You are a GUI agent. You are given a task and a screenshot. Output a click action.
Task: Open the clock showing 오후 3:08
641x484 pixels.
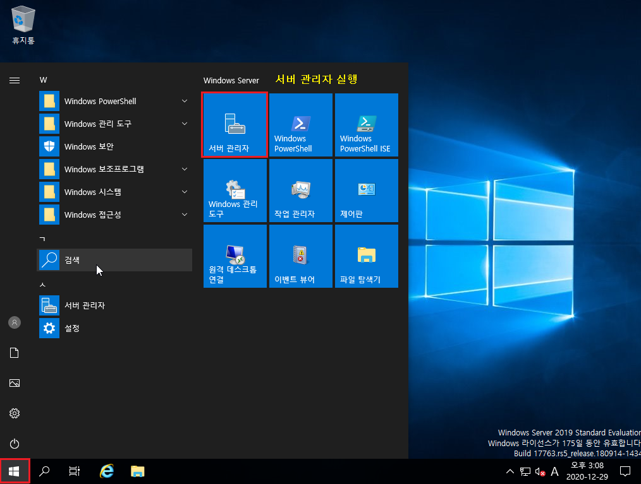587,471
